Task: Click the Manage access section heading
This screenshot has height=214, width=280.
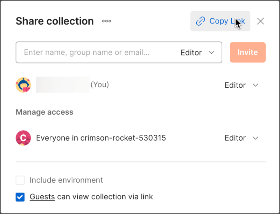Action: [44, 112]
